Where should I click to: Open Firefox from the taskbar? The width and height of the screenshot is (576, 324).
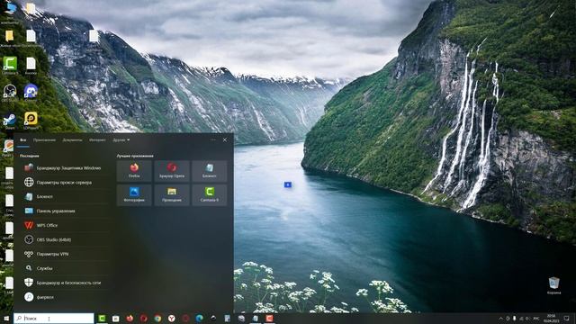pyautogui.click(x=130, y=319)
